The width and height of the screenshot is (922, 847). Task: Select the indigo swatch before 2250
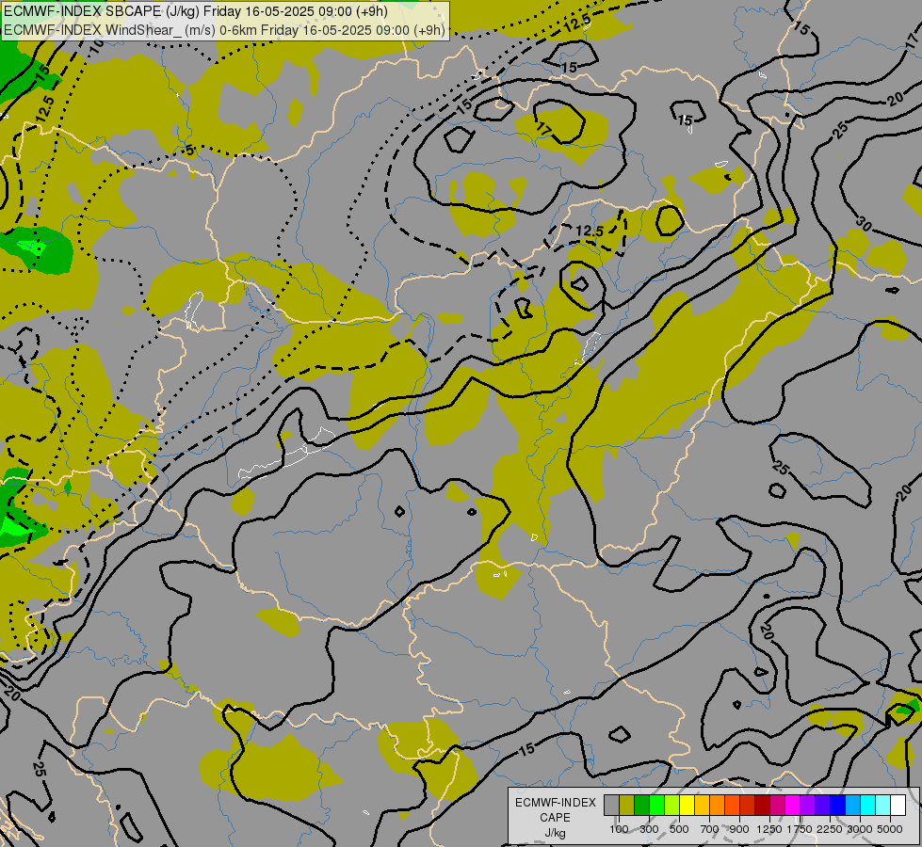pos(823,806)
